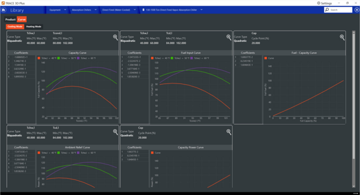Open the three-dots menu at bottom right
The width and height of the screenshot is (360, 195).
[x=355, y=193]
